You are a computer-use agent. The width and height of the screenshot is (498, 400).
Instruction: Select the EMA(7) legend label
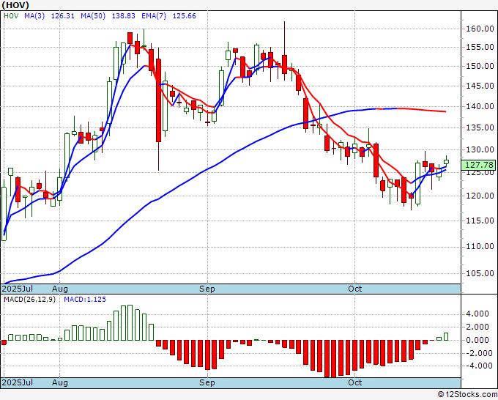(x=154, y=16)
